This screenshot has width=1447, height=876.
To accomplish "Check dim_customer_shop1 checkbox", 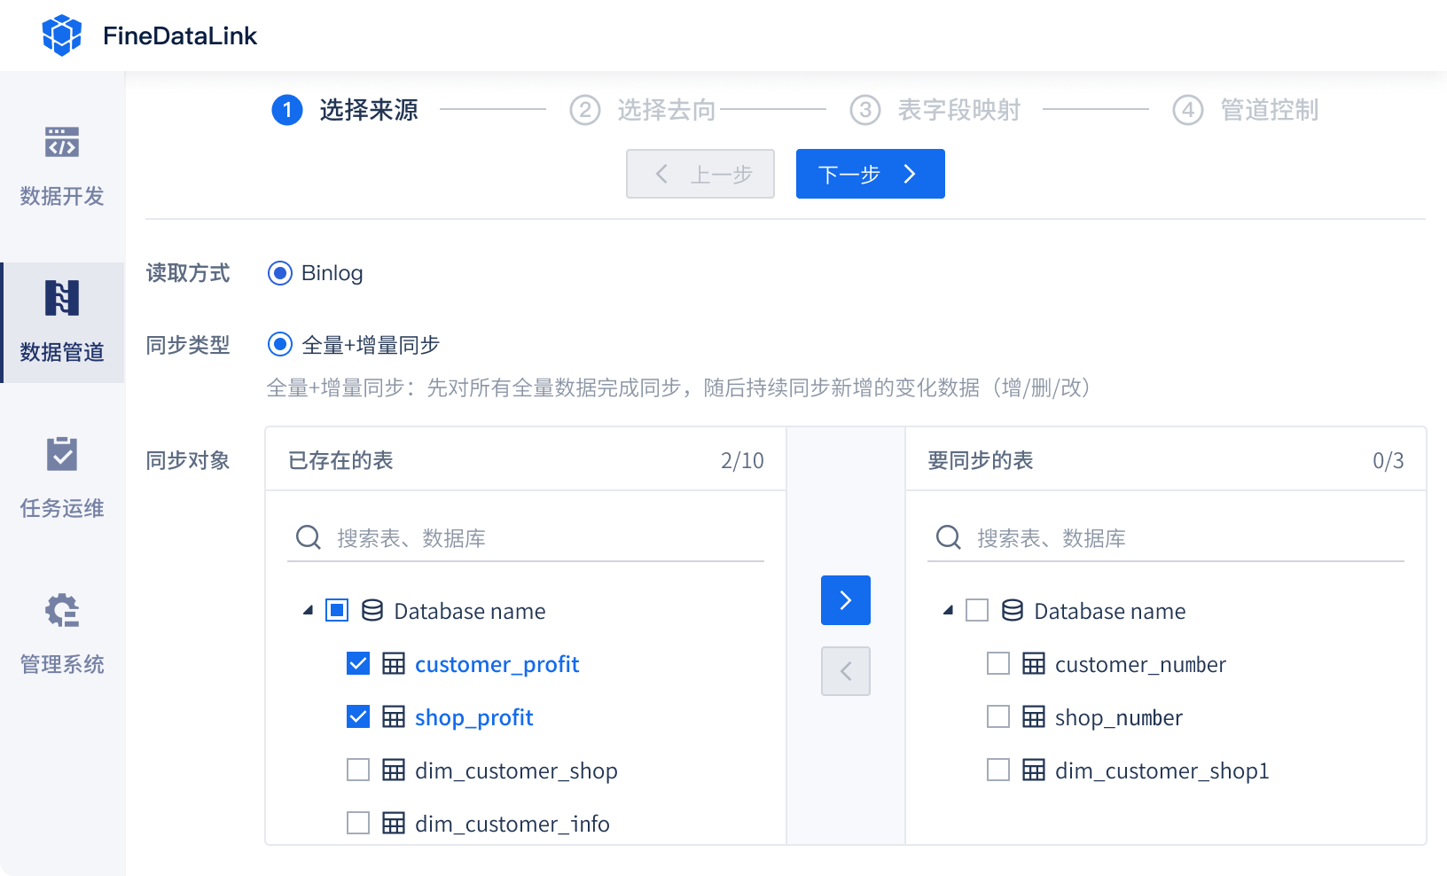I will point(998,770).
